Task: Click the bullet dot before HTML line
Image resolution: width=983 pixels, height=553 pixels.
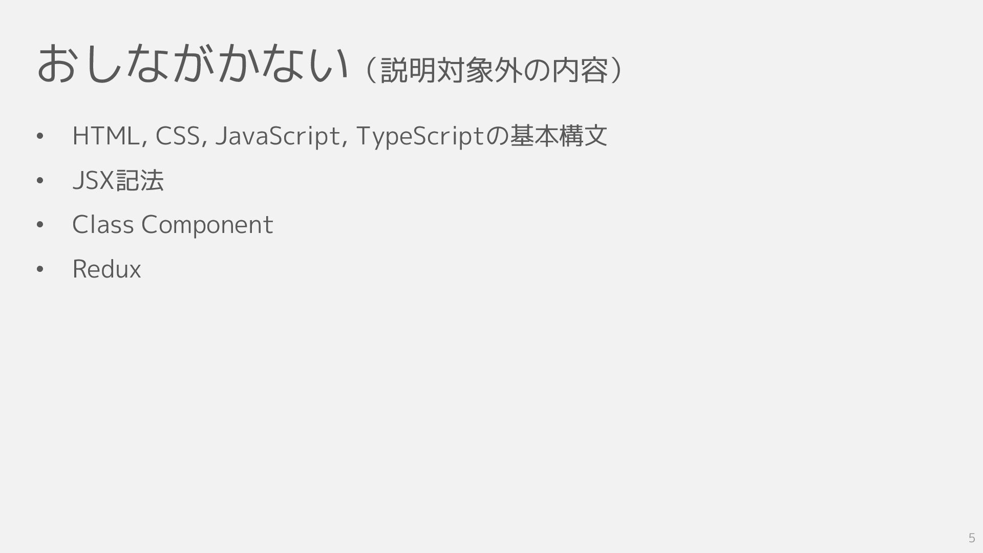Action: (x=40, y=137)
